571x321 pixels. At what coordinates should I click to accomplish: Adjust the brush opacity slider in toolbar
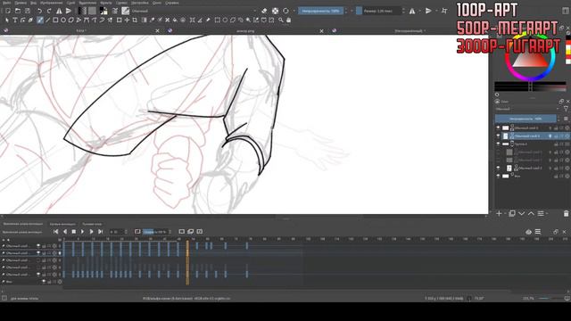pos(320,11)
